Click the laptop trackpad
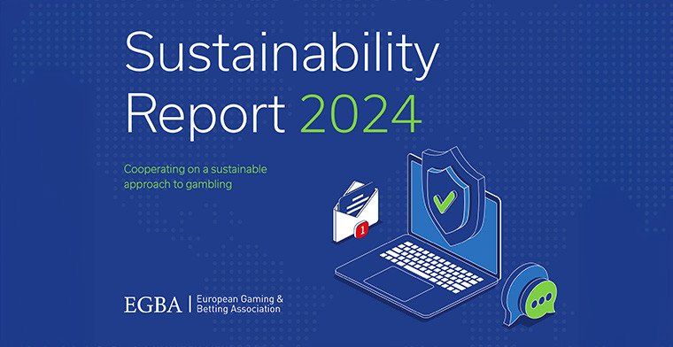This screenshot has height=347, width=673. [x=398, y=283]
